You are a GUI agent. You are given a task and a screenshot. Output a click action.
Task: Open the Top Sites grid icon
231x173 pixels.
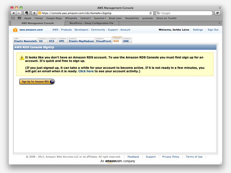click(x=19, y=18)
